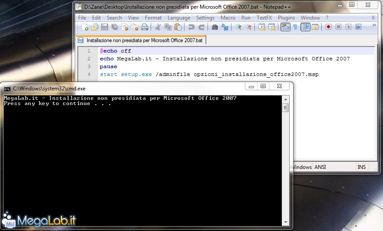
Task: Toggle the Word wrap toolbar button
Action: pyautogui.click(x=285, y=27)
